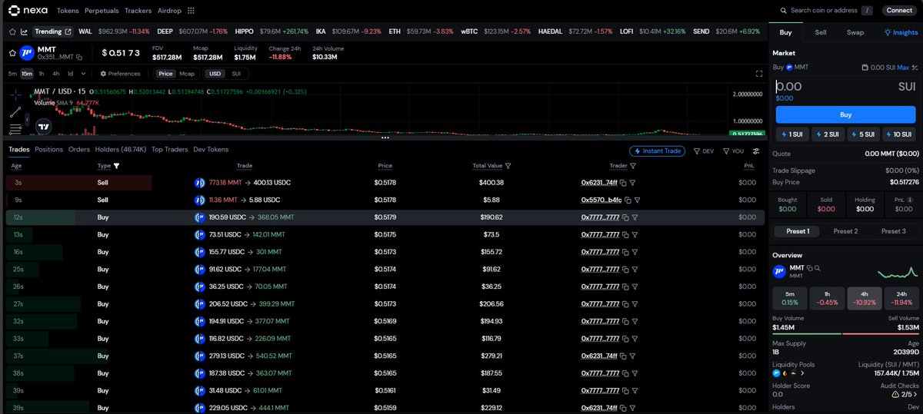The width and height of the screenshot is (923, 414).
Task: Expand chart to fullscreen
Action: point(759,74)
